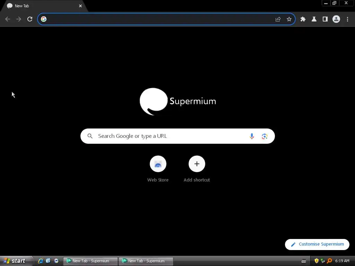
Task: Launch Internet Explorer from quick launch
Action: [x=41, y=261]
